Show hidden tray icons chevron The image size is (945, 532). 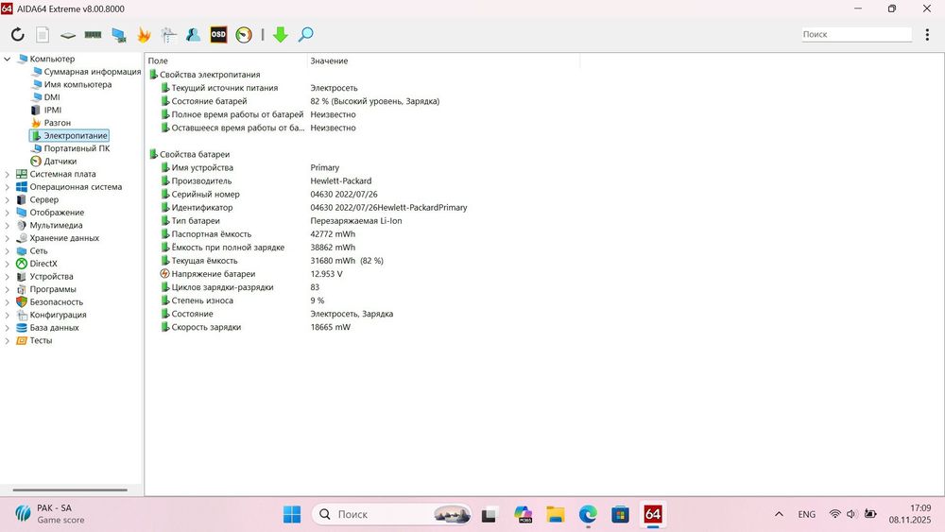[x=779, y=514]
